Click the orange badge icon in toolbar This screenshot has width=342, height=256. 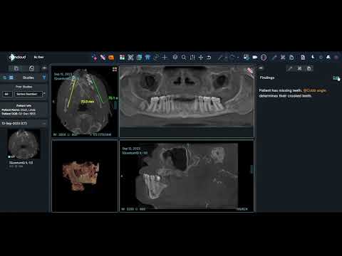(x=111, y=58)
